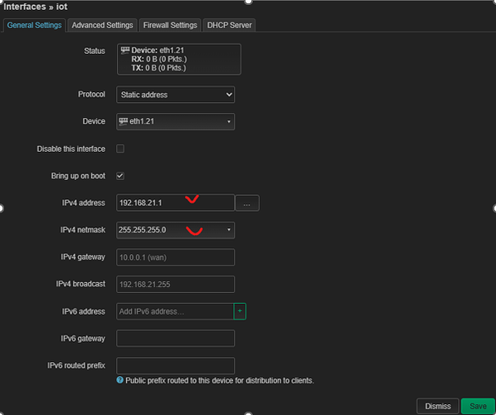Switch to Advanced Settings tab
The height and width of the screenshot is (415, 496).
[102, 26]
